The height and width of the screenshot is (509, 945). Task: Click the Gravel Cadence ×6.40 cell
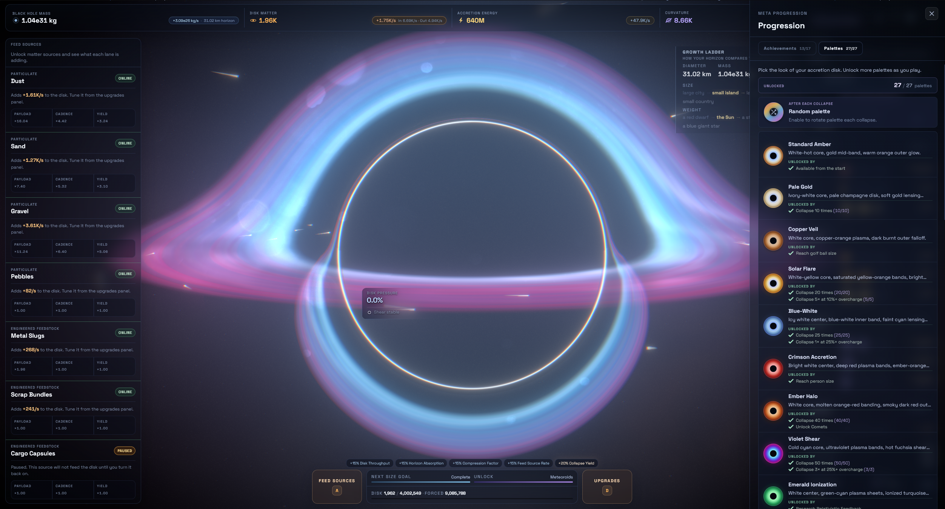pos(73,248)
